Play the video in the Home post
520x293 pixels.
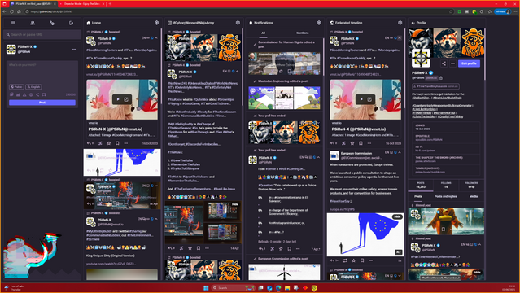[x=118, y=99]
